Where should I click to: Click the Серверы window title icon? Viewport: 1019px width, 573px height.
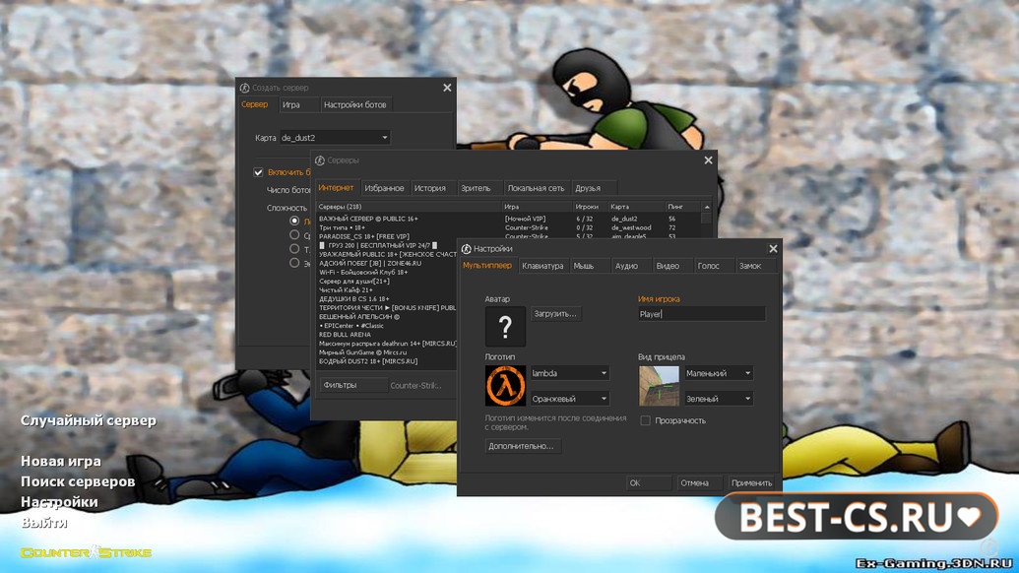[x=320, y=160]
